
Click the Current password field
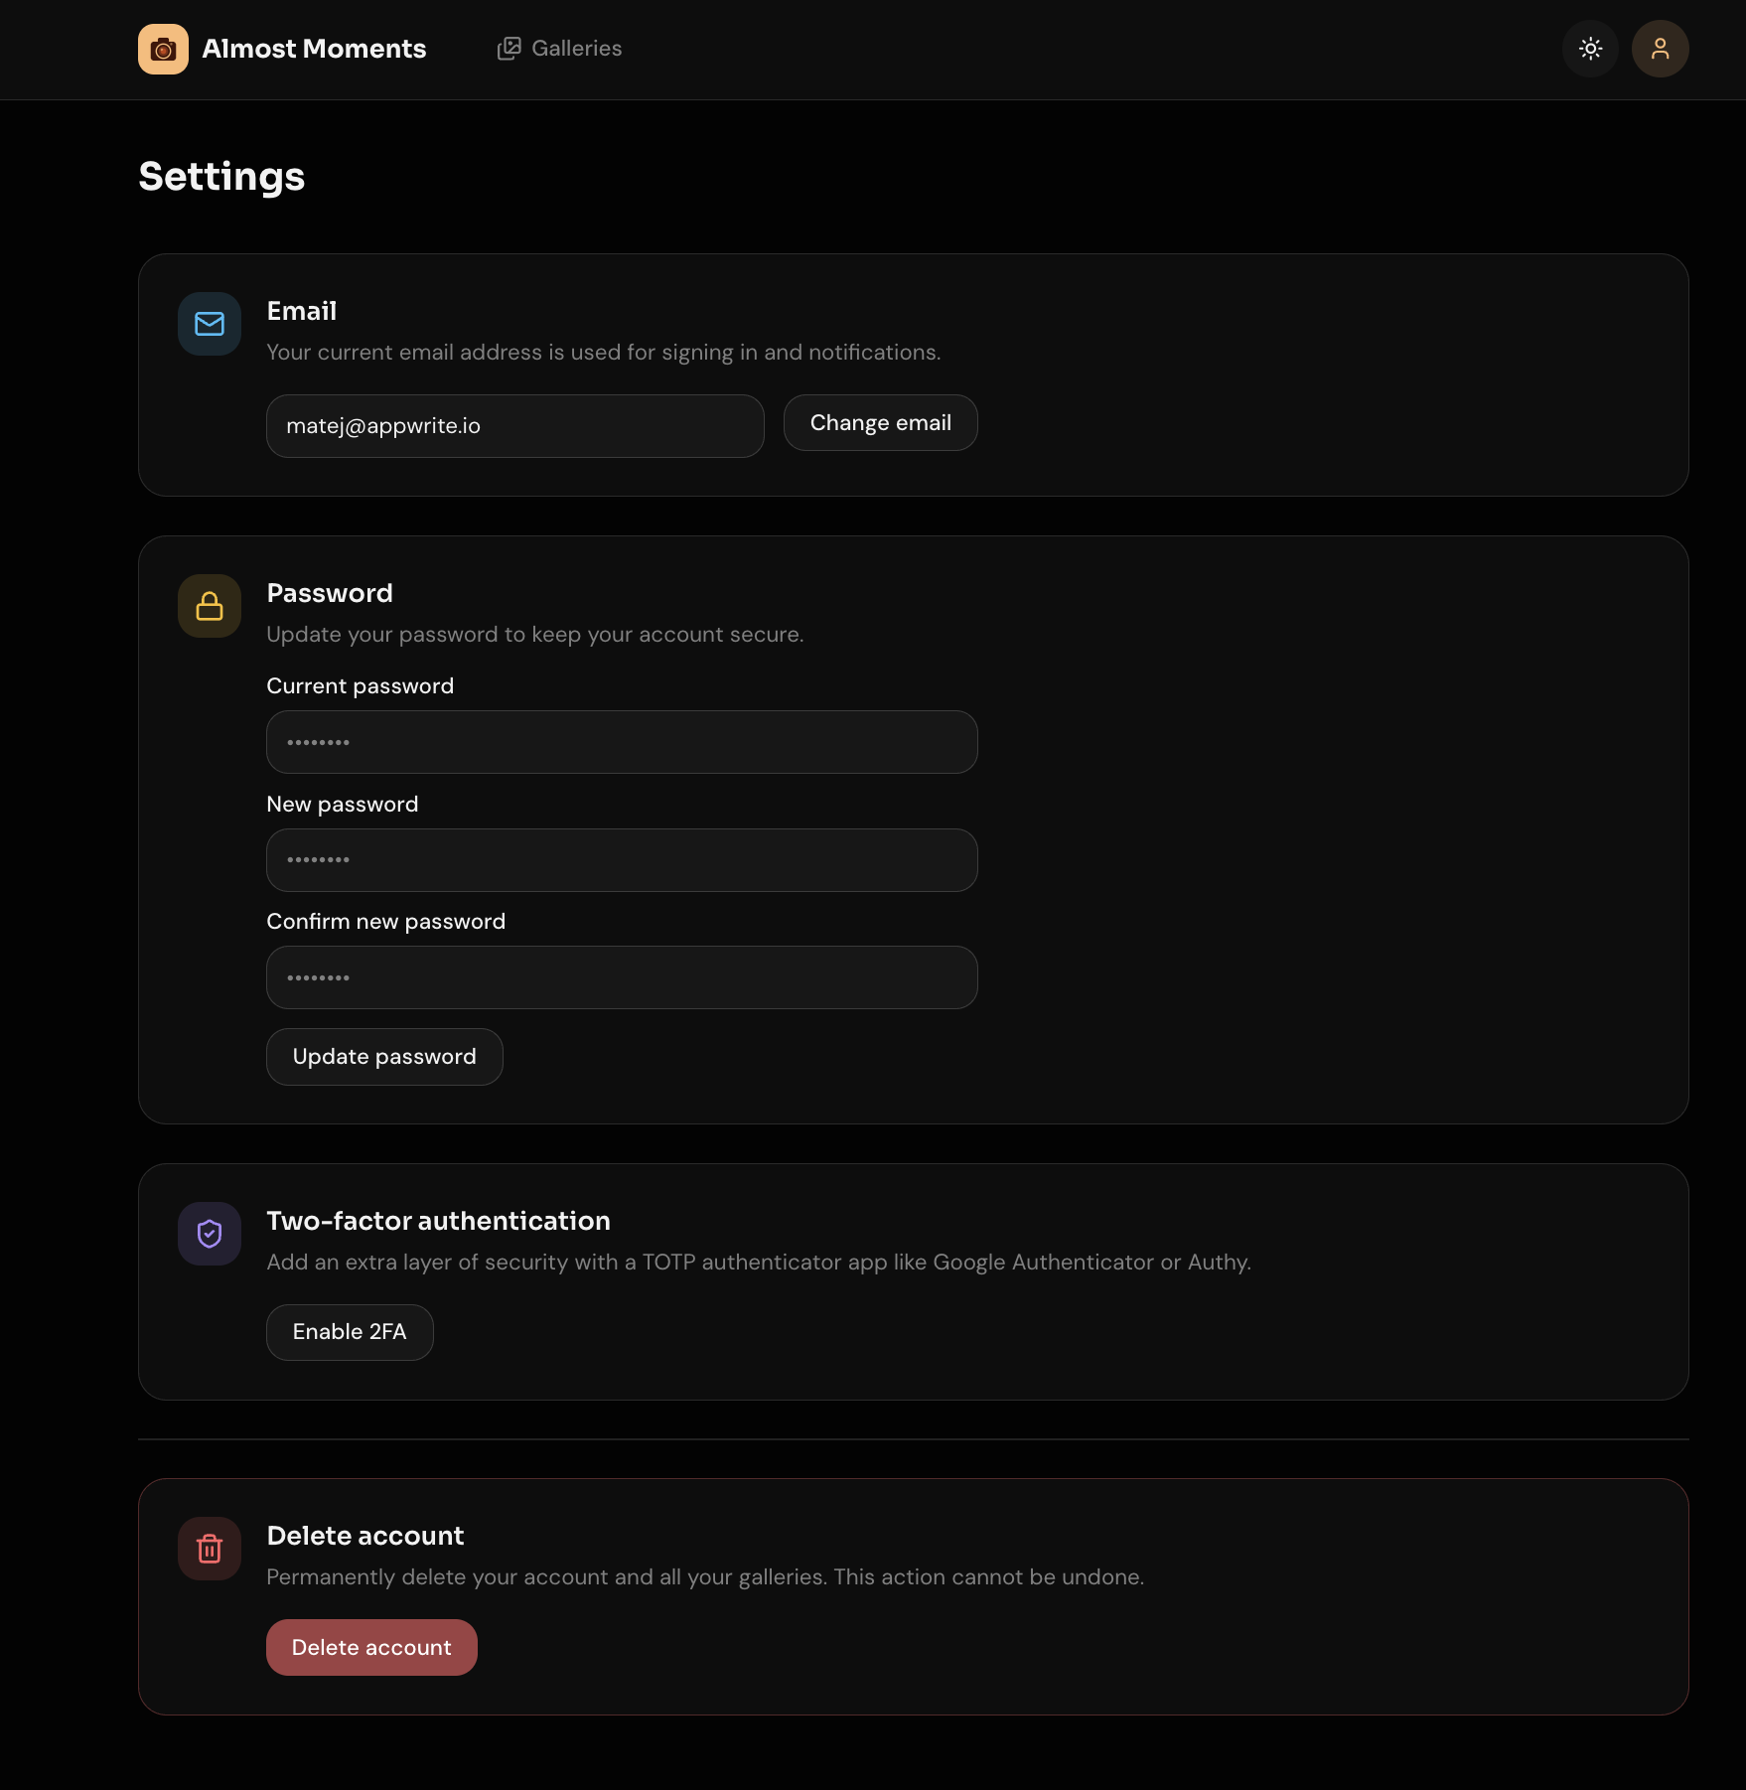point(621,741)
